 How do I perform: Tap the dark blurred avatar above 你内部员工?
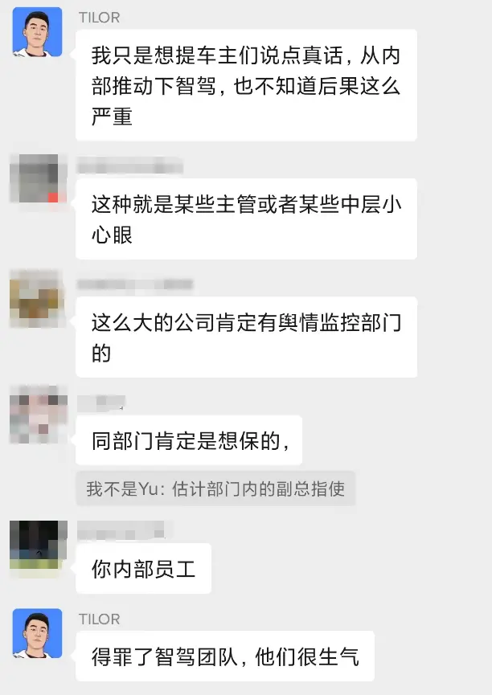38,549
